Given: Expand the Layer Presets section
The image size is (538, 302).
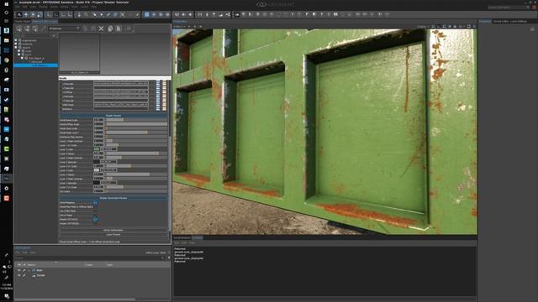Looking at the screenshot, I should 113,235.
